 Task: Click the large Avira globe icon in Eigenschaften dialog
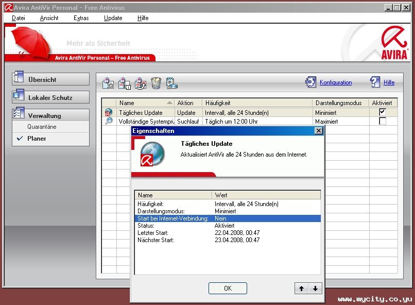tap(152, 154)
